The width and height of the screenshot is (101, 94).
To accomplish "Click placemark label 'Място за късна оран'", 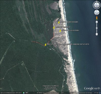I will pyautogui.click(x=70, y=30).
